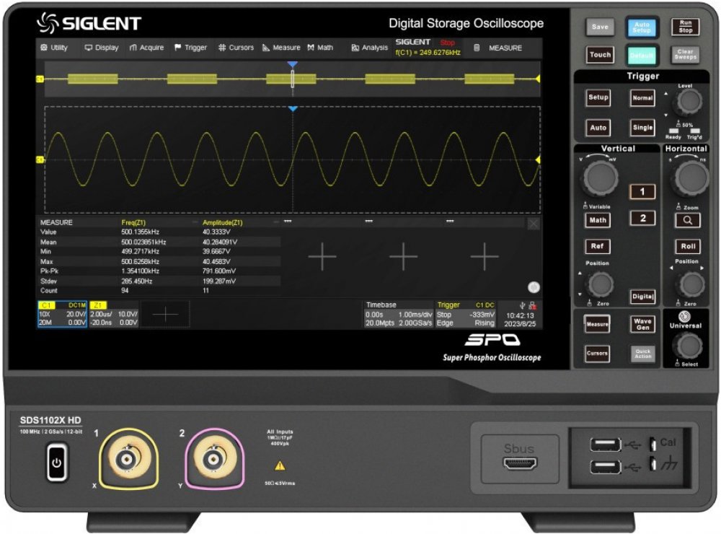
Task: Click the C1 channel marker left of waveform
Action: coord(40,159)
